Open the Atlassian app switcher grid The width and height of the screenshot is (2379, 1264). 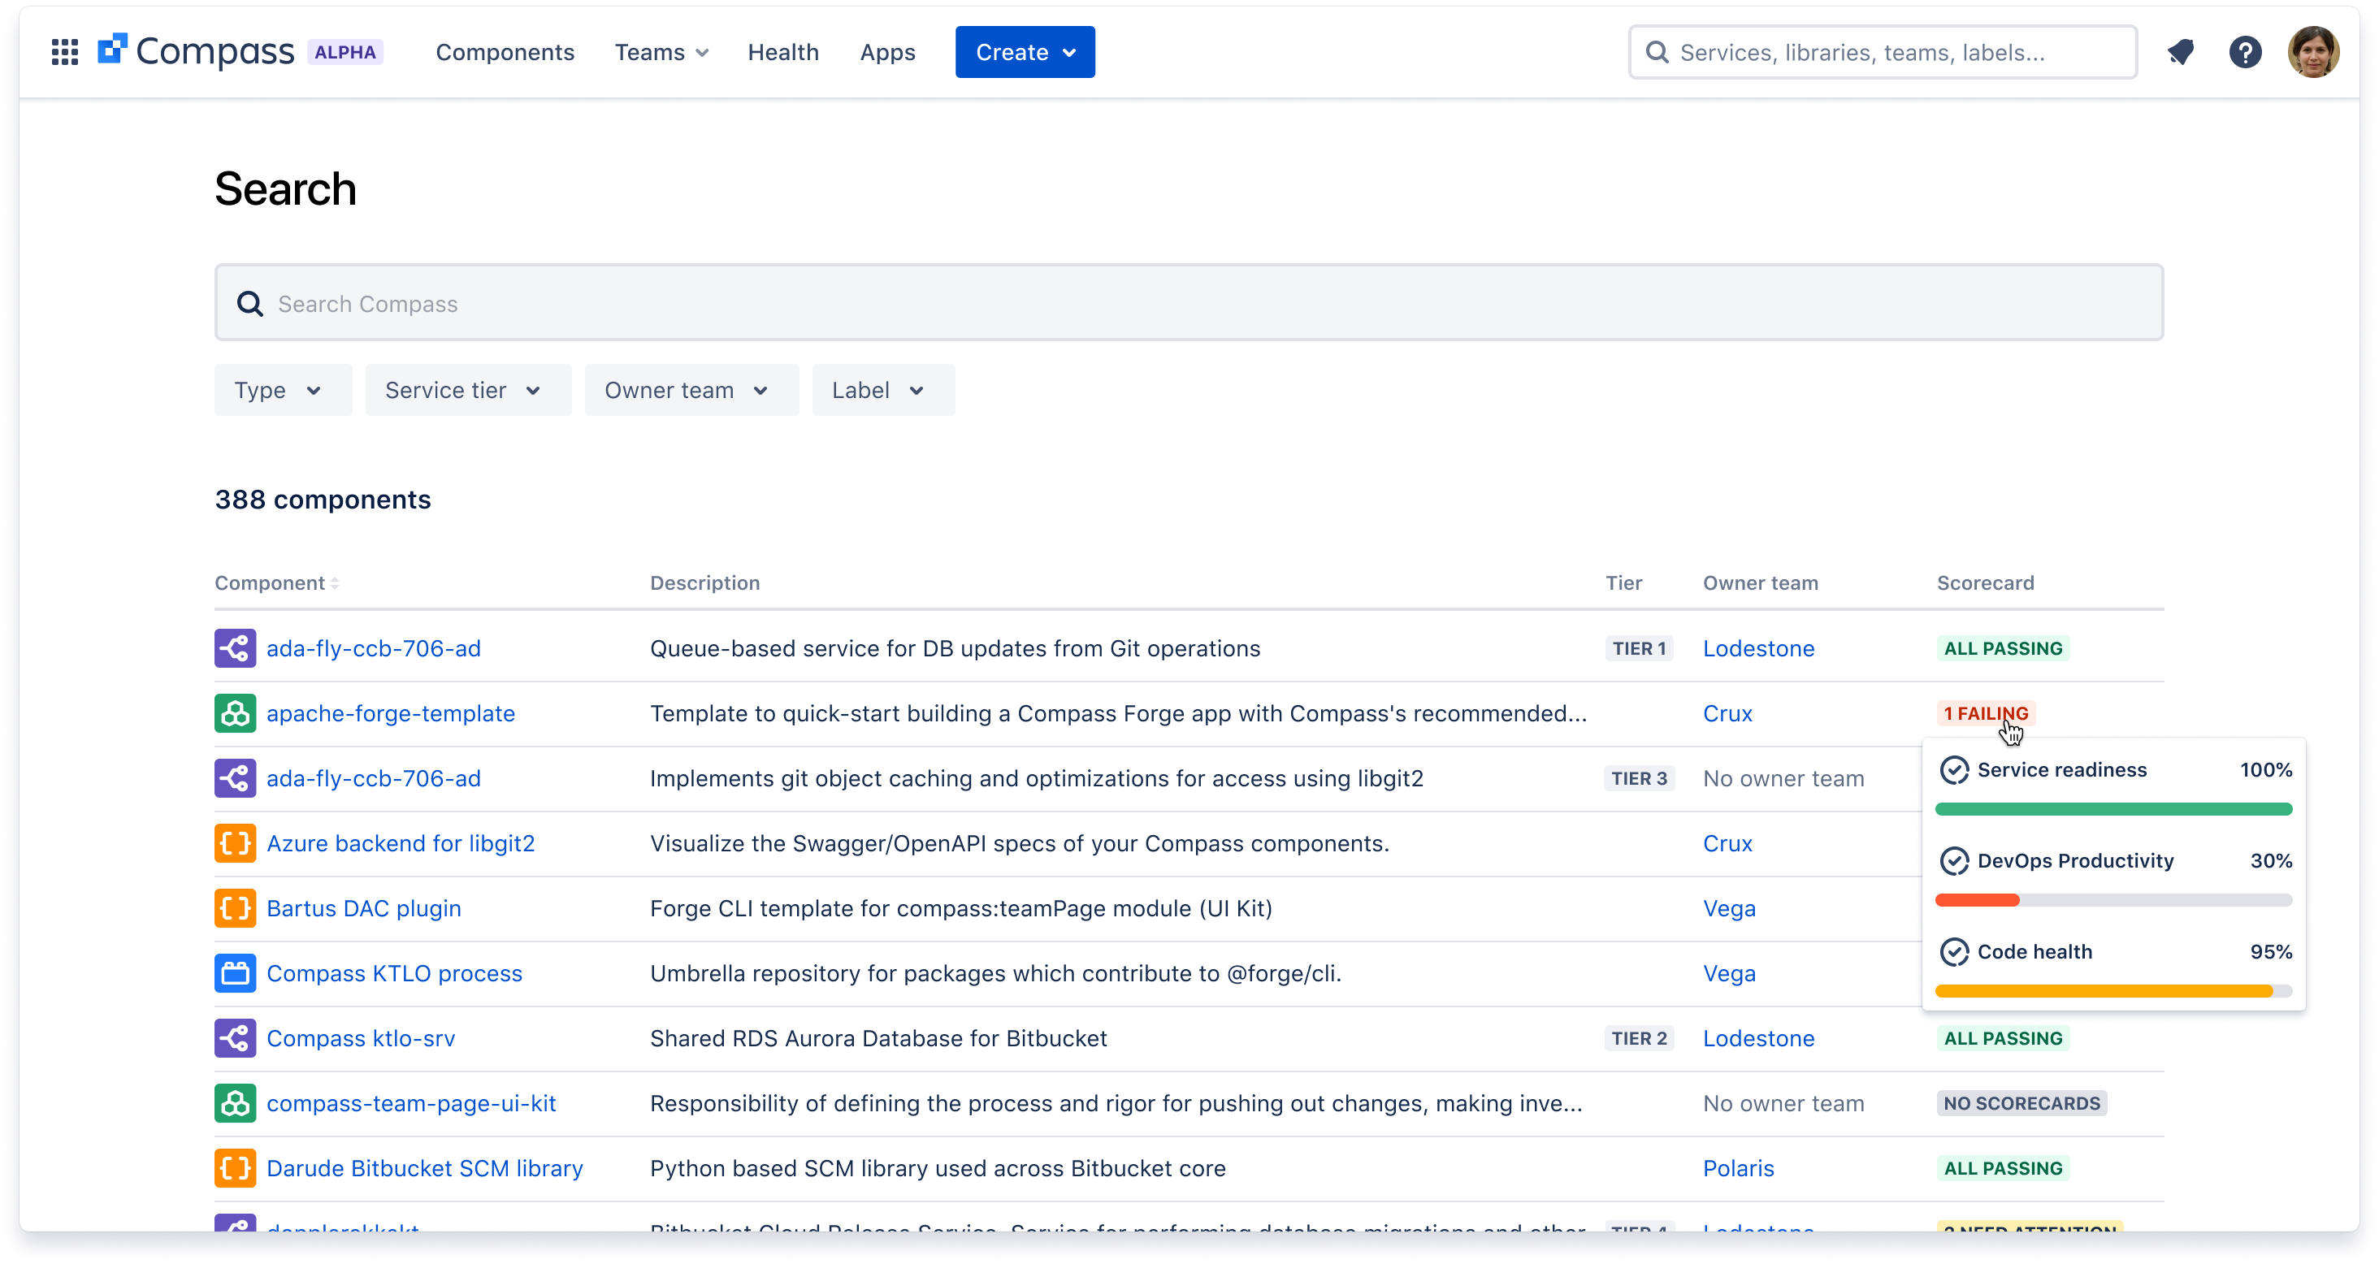65,52
